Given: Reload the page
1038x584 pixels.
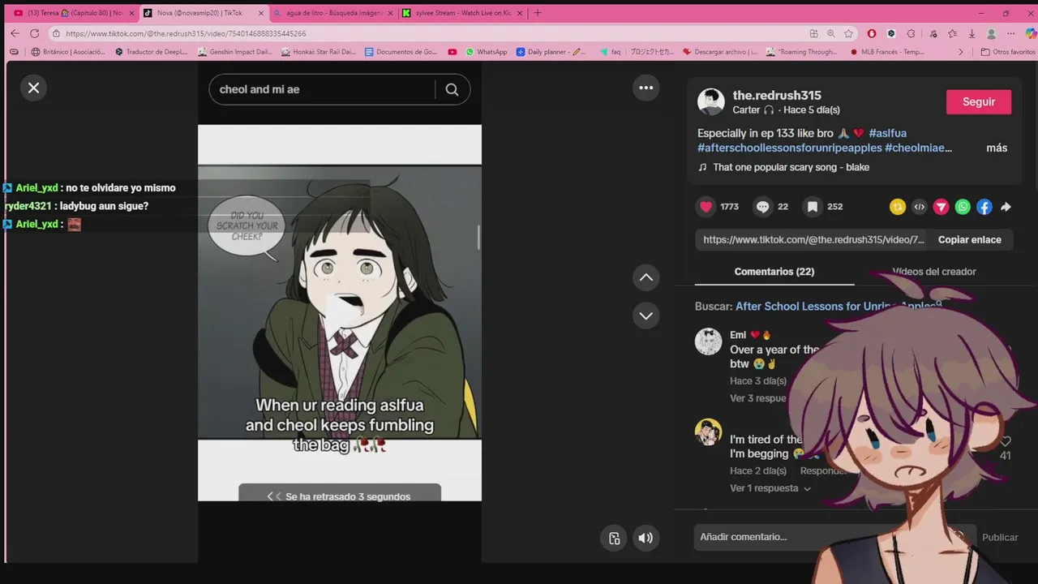Looking at the screenshot, I should coord(34,33).
